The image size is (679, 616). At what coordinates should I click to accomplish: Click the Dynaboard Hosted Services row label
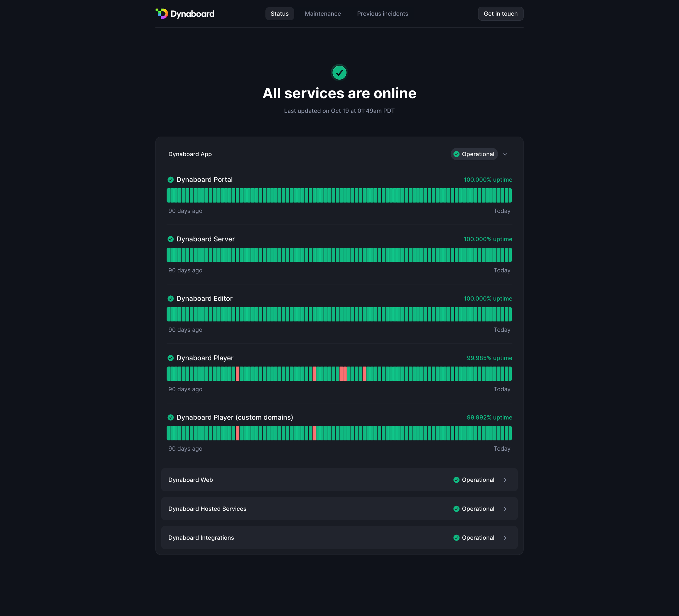207,509
